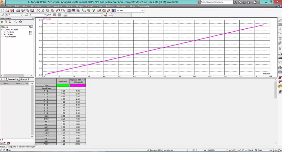
Task: Click the Save project floppy disk icon
Action: click(x=12, y=11)
